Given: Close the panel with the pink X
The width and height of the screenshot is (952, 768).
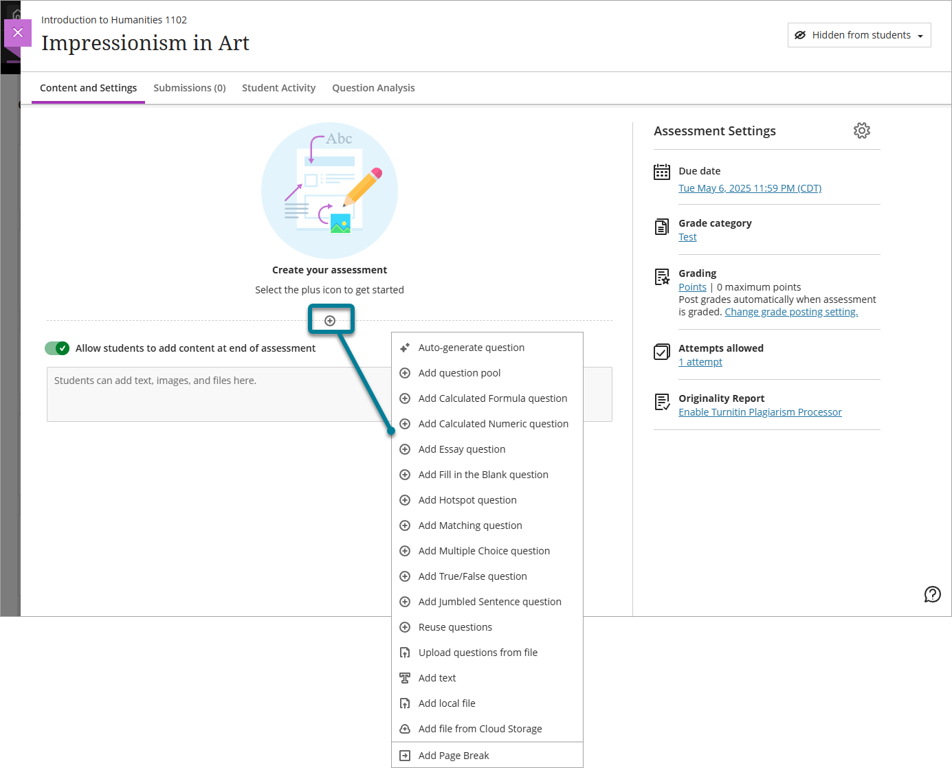Looking at the screenshot, I should click(x=17, y=32).
